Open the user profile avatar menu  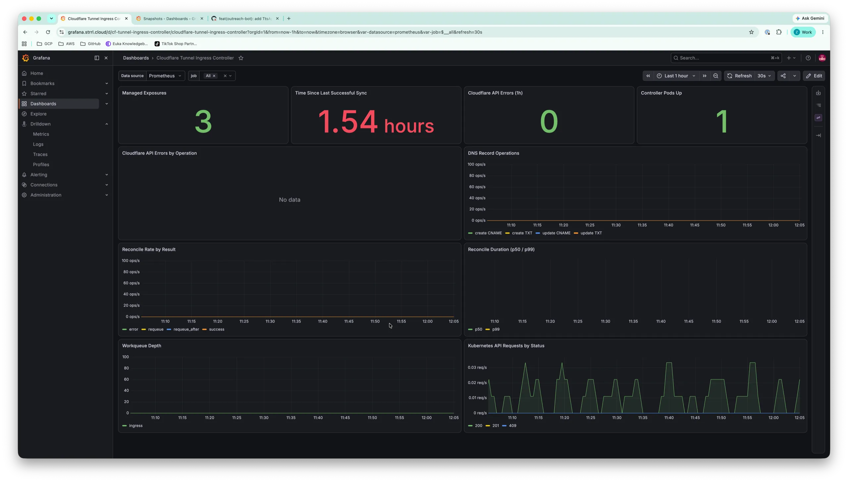tap(822, 58)
